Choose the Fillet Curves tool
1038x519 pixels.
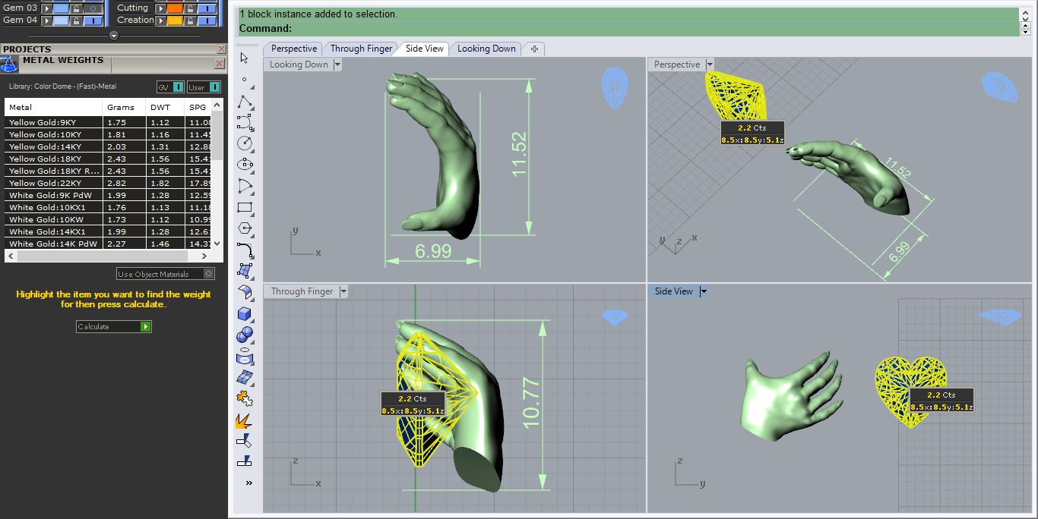click(x=244, y=250)
